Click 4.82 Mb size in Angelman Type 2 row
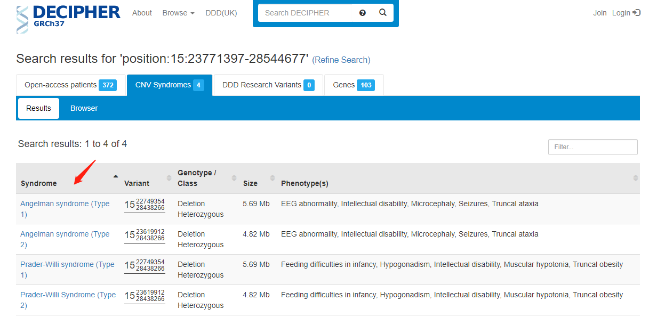The image size is (657, 325). pos(256,234)
